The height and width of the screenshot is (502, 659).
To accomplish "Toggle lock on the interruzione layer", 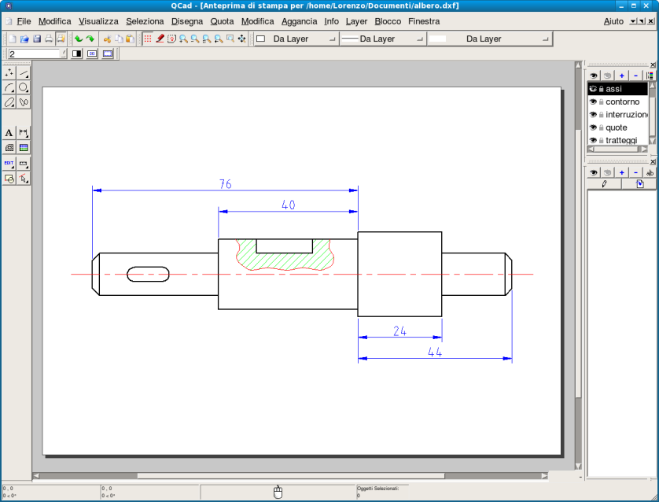I will (x=601, y=115).
